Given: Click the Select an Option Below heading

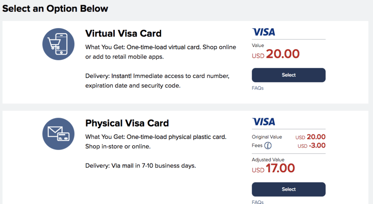Looking at the screenshot, I should point(55,8).
